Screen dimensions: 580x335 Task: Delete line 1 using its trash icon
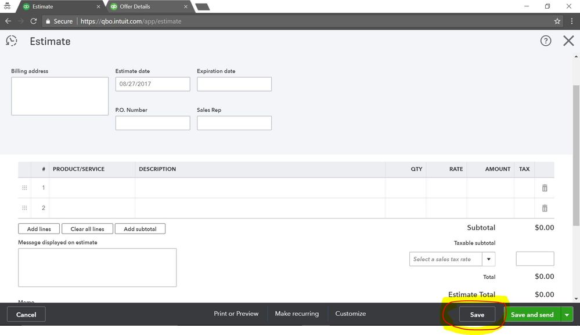pos(544,187)
